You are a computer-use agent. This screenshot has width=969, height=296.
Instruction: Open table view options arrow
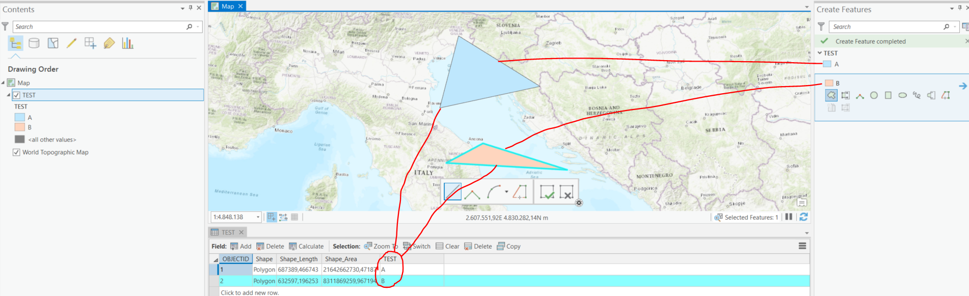[x=807, y=233]
